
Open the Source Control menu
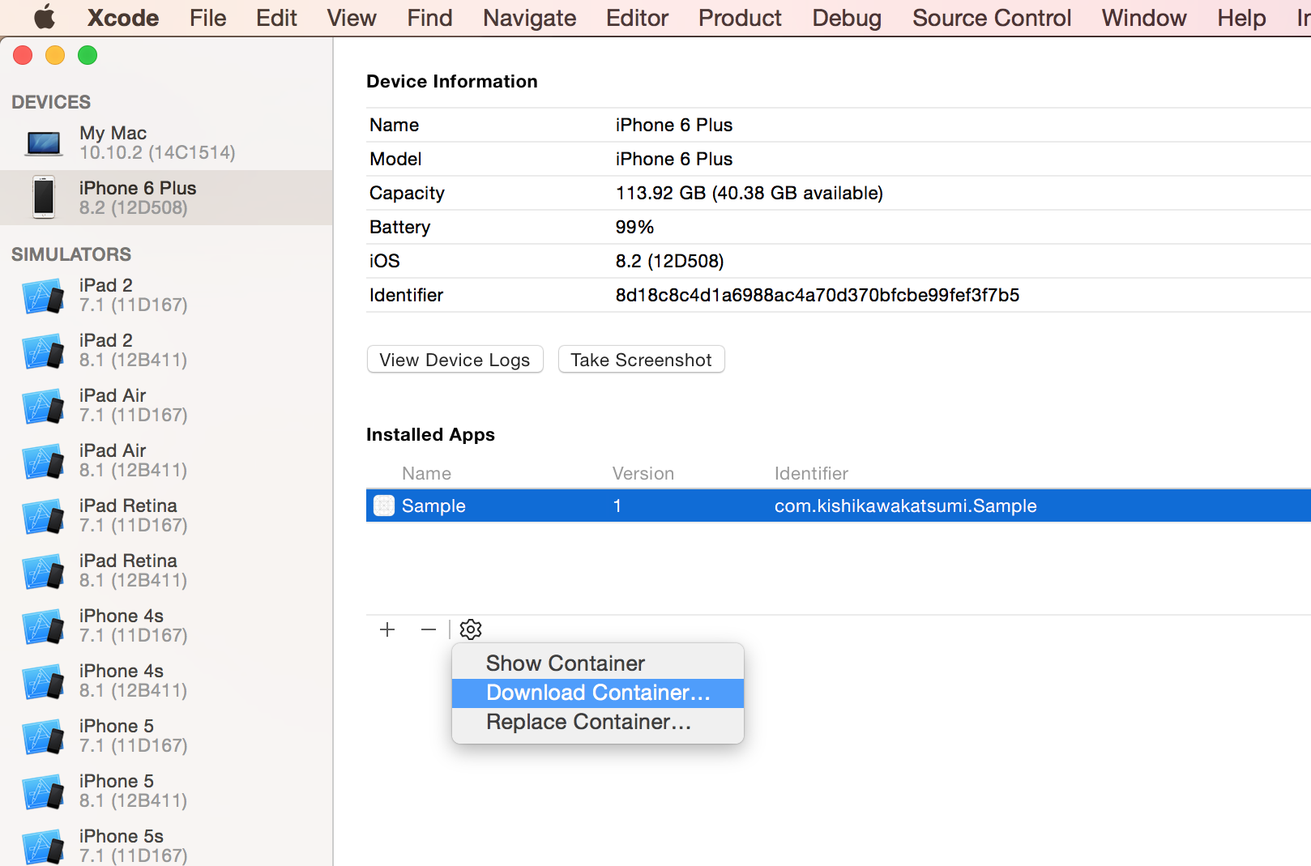992,18
